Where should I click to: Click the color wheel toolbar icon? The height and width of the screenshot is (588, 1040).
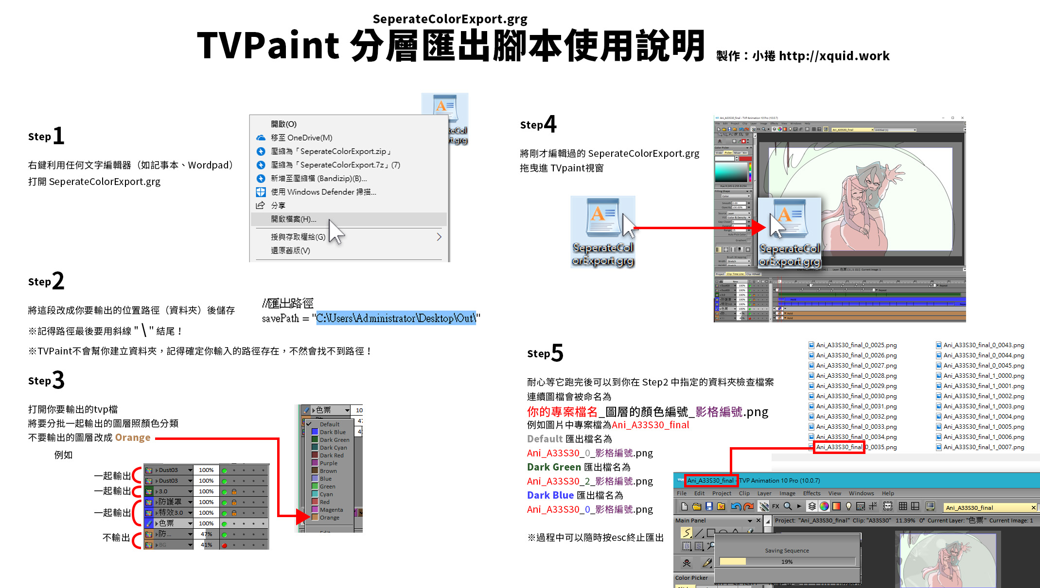click(824, 506)
